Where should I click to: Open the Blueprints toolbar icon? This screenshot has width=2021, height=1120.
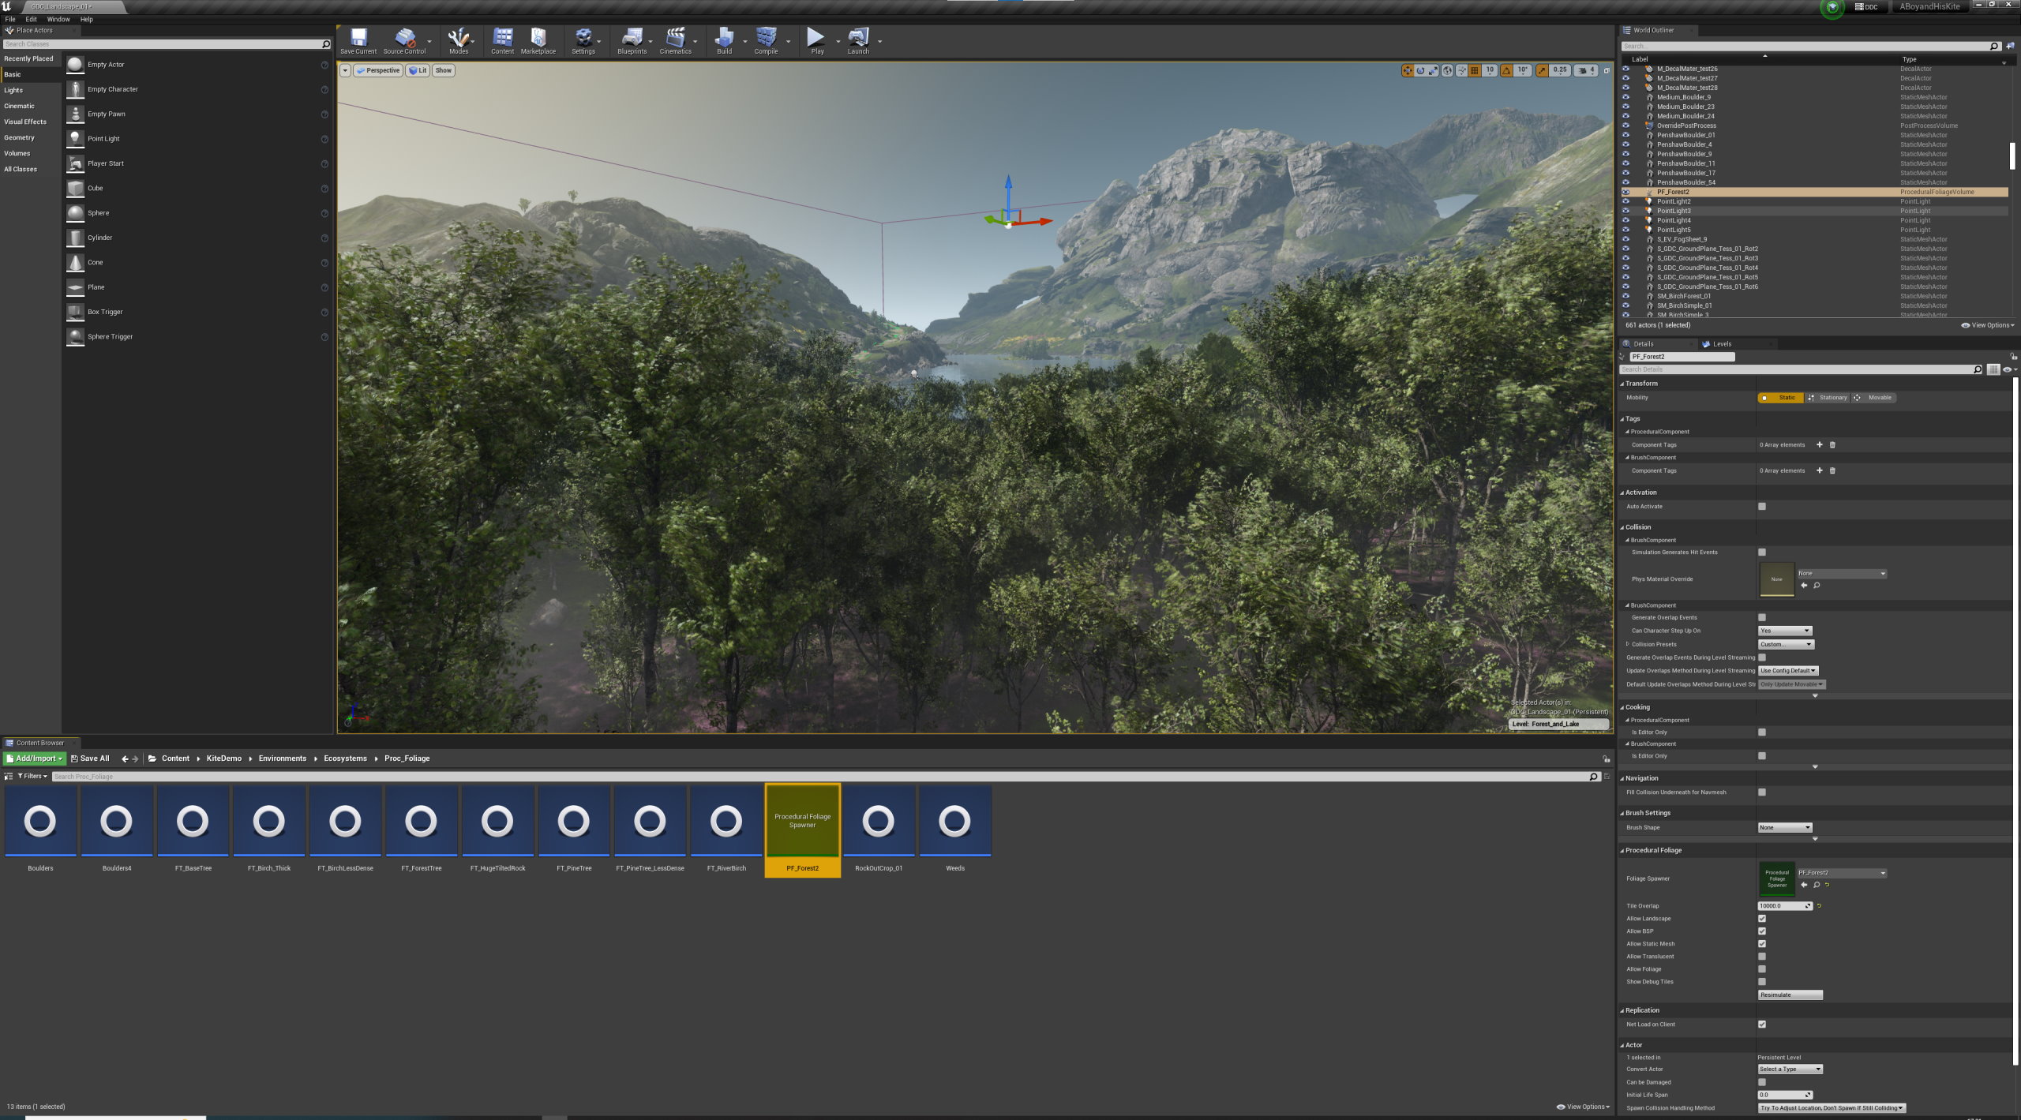[x=632, y=38]
